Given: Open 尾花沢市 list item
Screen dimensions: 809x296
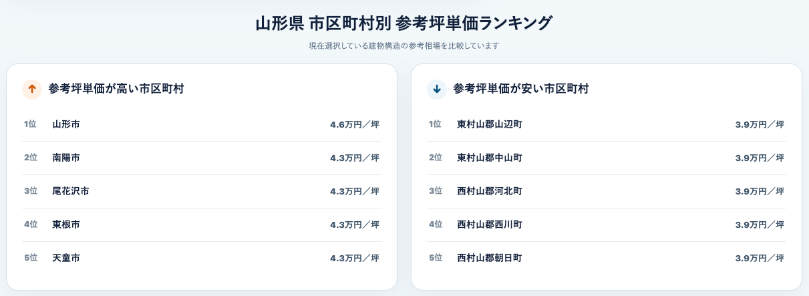Looking at the screenshot, I should click(x=202, y=191).
